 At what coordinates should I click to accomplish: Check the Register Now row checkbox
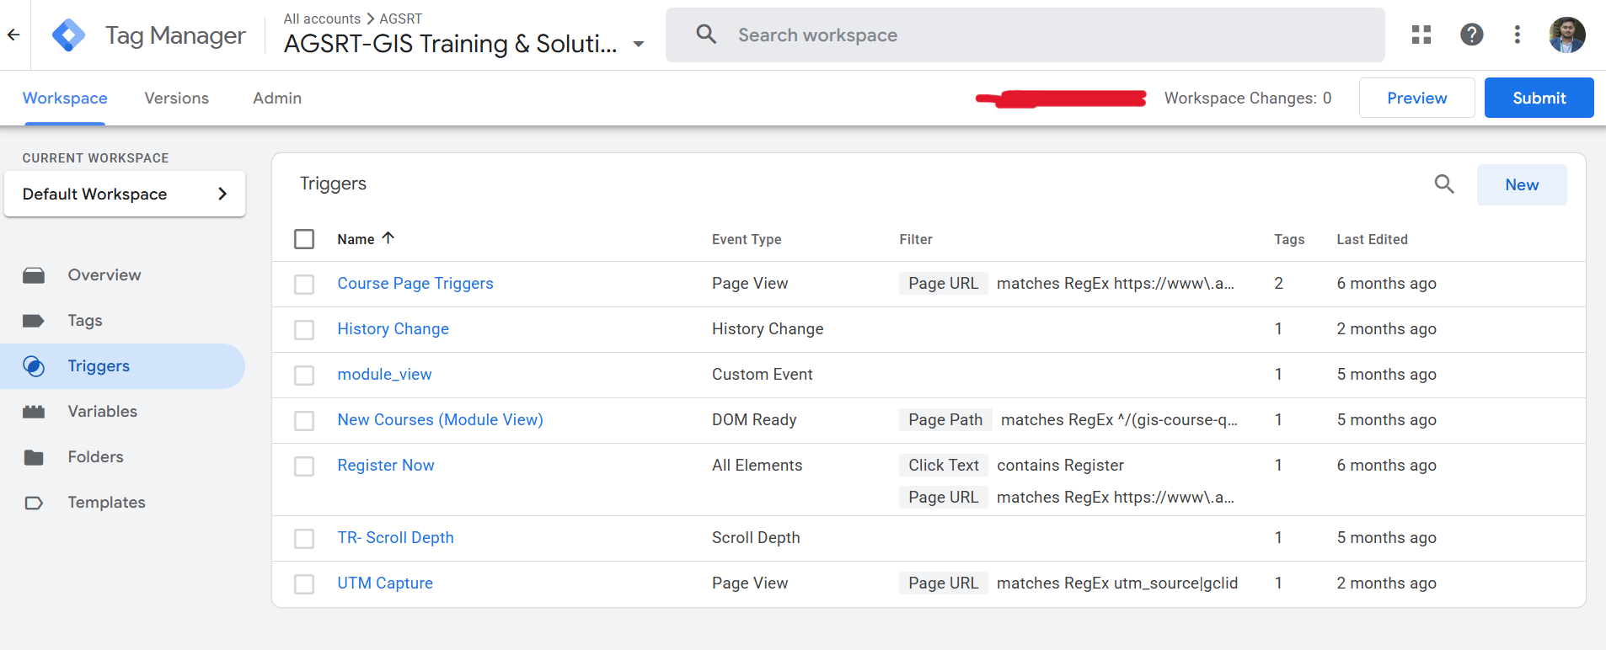click(x=304, y=466)
